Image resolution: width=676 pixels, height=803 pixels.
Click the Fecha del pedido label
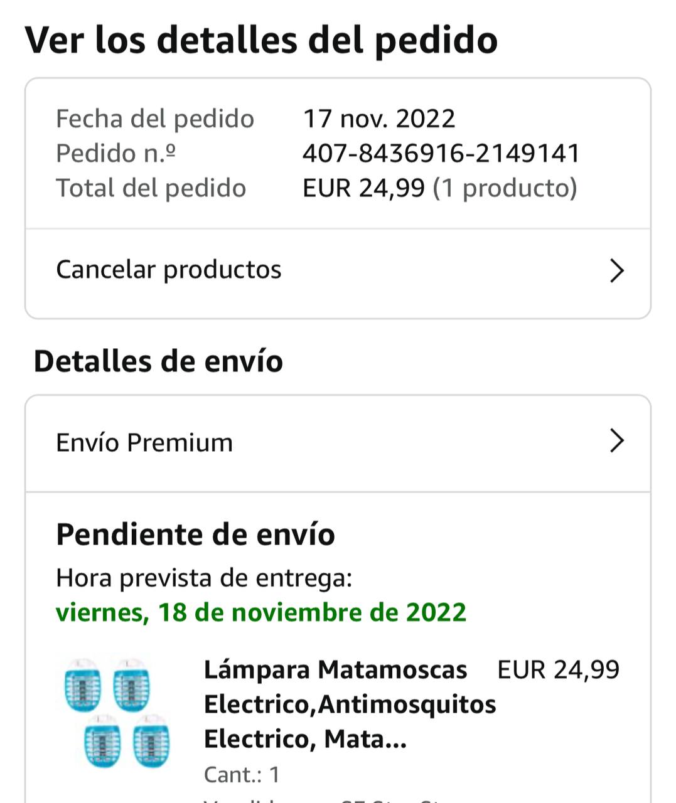(x=155, y=119)
